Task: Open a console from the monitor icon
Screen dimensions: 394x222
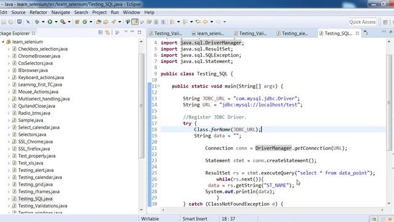Action: pos(19,22)
